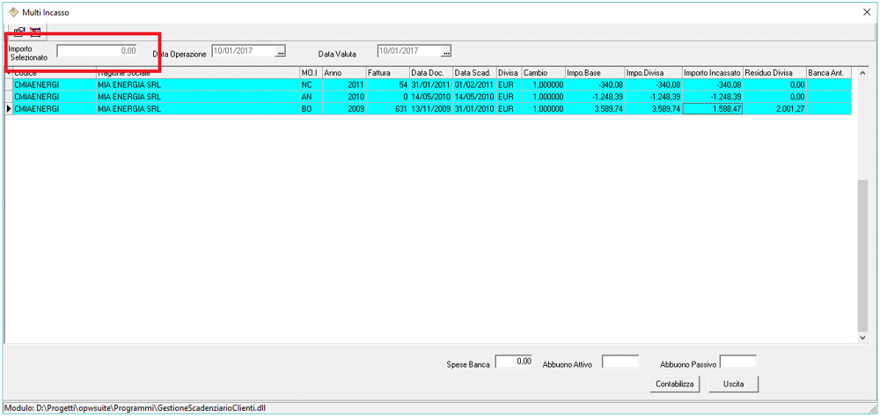Click the Importo Selezionato field
The height and width of the screenshot is (417, 880).
98,51
